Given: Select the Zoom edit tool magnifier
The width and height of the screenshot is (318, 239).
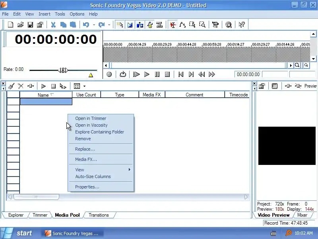Looking at the screenshot, I should (202, 25).
